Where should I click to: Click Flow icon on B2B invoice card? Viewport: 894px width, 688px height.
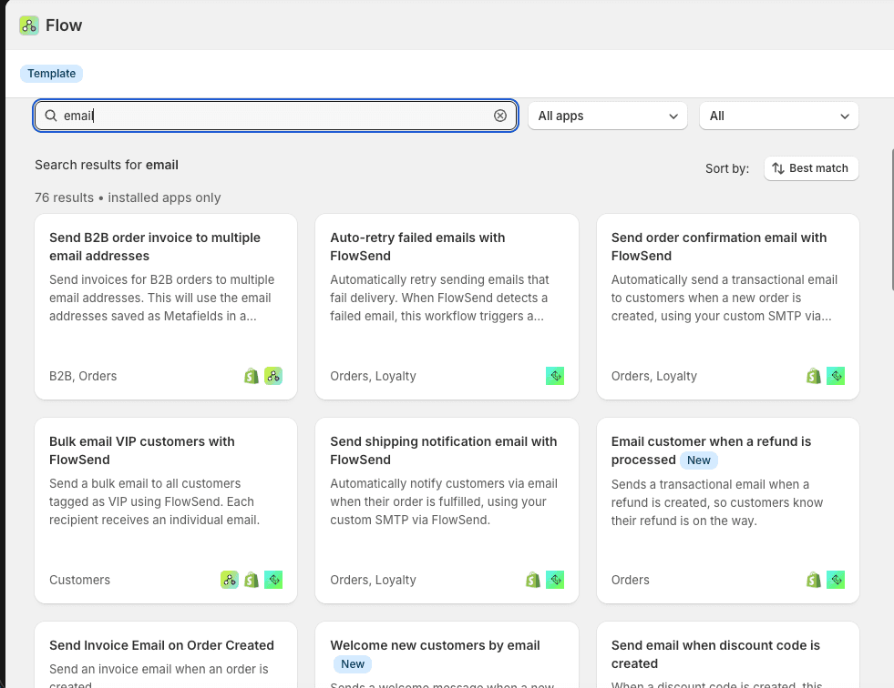point(273,376)
